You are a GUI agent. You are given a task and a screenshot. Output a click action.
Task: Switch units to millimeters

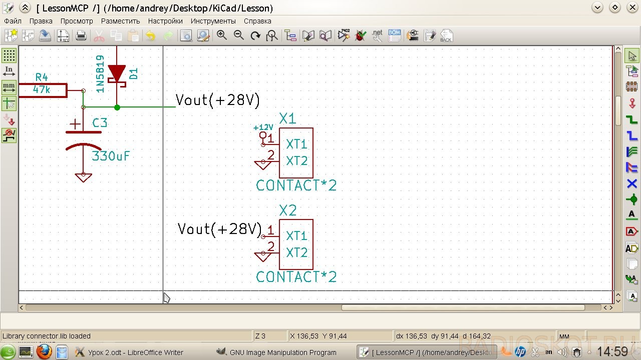(9, 87)
